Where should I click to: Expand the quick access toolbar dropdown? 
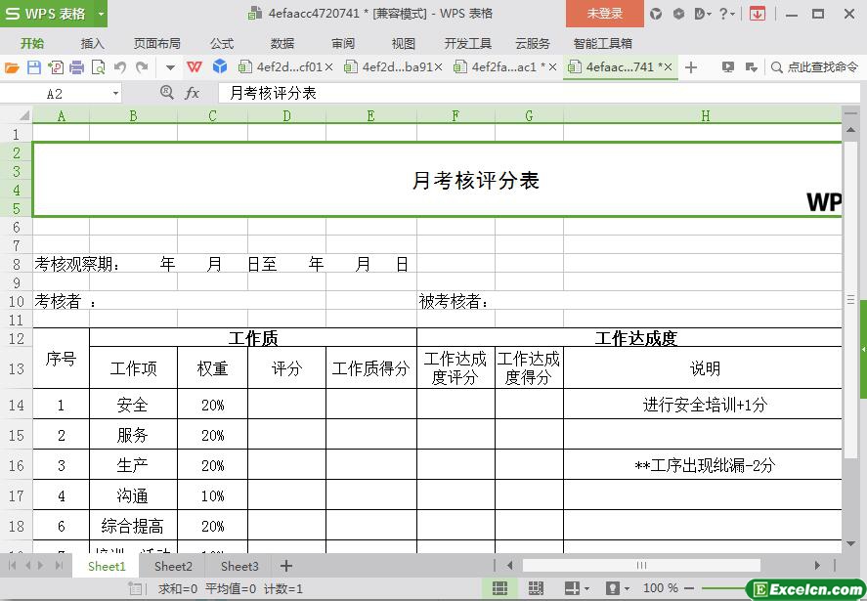click(x=170, y=67)
